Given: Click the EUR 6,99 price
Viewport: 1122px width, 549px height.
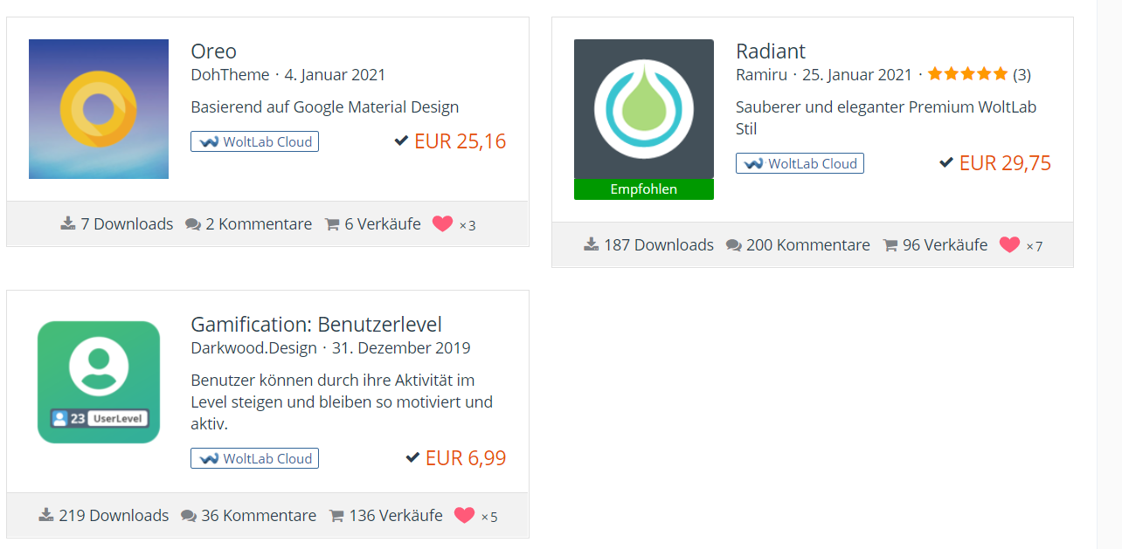Looking at the screenshot, I should pyautogui.click(x=465, y=458).
